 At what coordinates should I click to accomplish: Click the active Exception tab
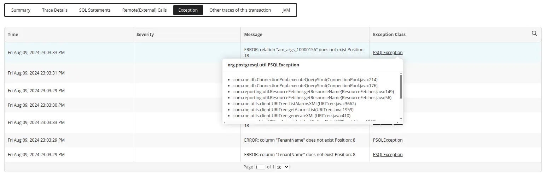click(188, 10)
